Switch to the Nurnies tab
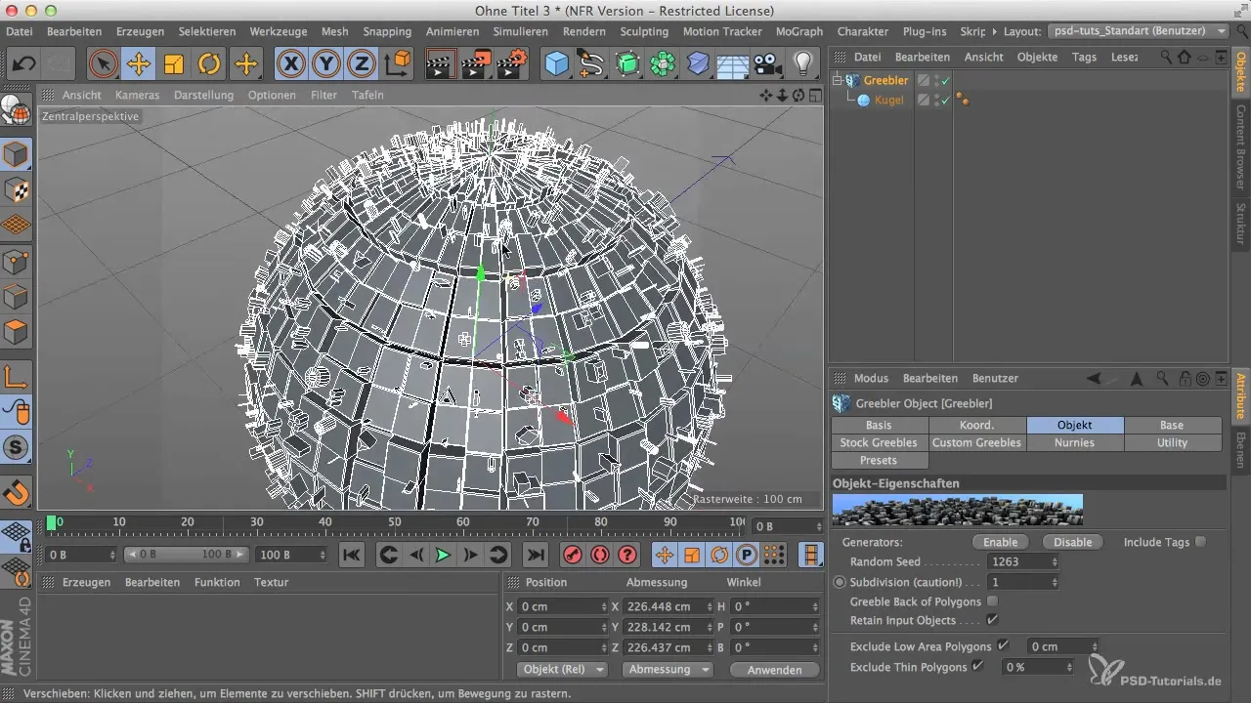Image resolution: width=1251 pixels, height=703 pixels. pyautogui.click(x=1075, y=442)
